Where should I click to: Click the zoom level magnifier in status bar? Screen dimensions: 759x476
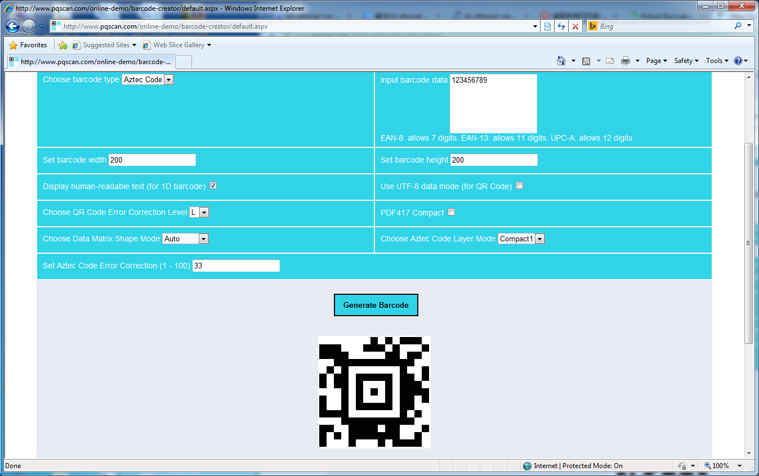point(707,466)
